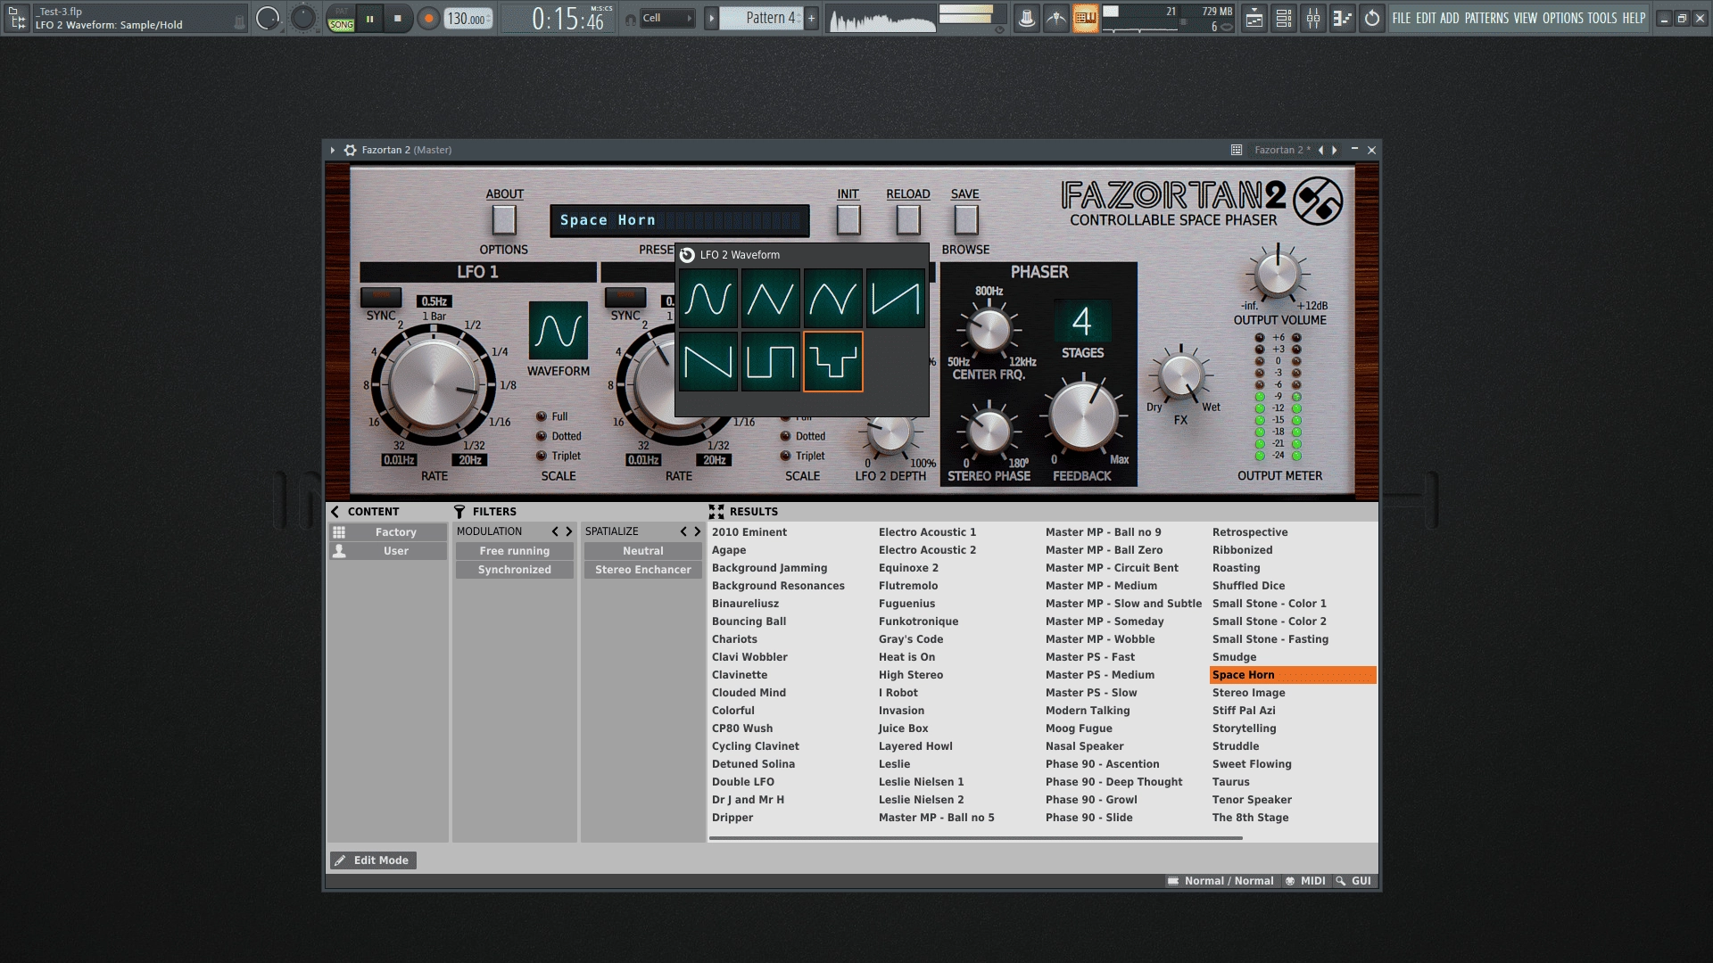Image resolution: width=1713 pixels, height=963 pixels.
Task: Set LFO 1 scale to Triplet
Action: pyautogui.click(x=541, y=456)
